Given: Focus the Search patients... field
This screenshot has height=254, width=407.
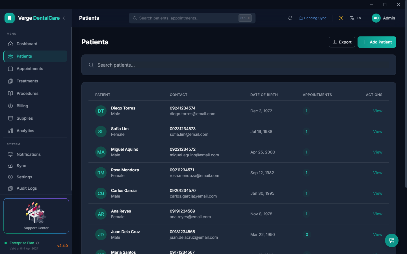Looking at the screenshot, I should click(239, 65).
